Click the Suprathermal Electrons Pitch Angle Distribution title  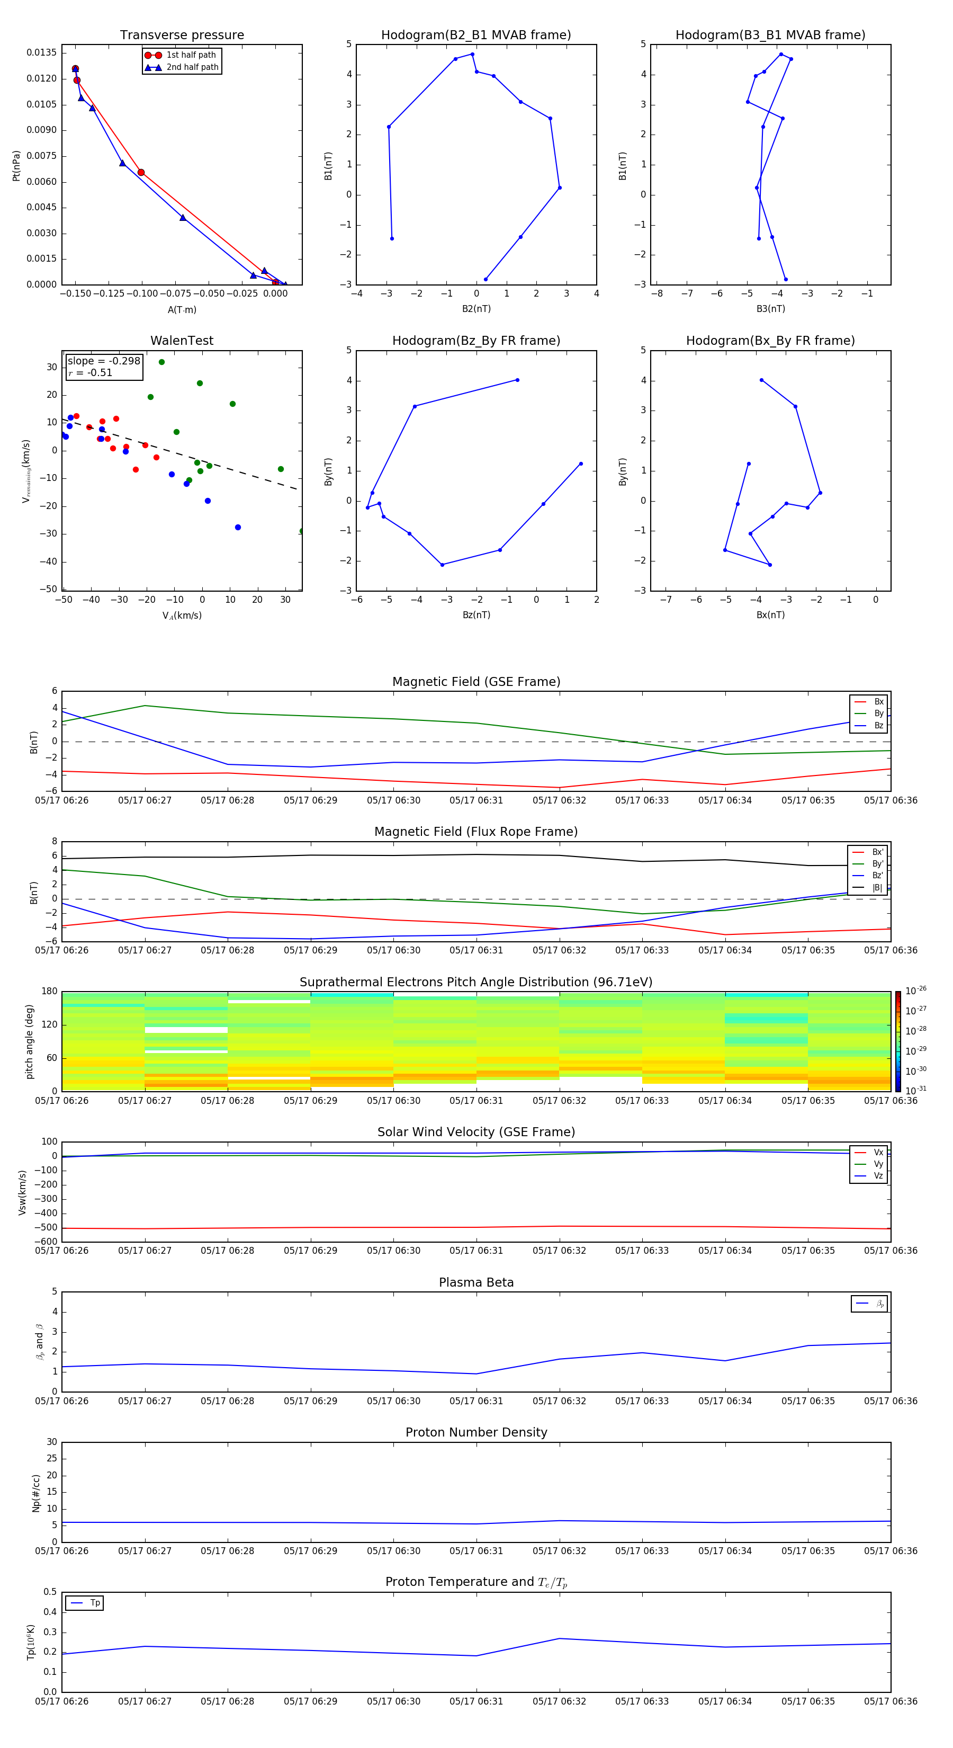coord(476,983)
